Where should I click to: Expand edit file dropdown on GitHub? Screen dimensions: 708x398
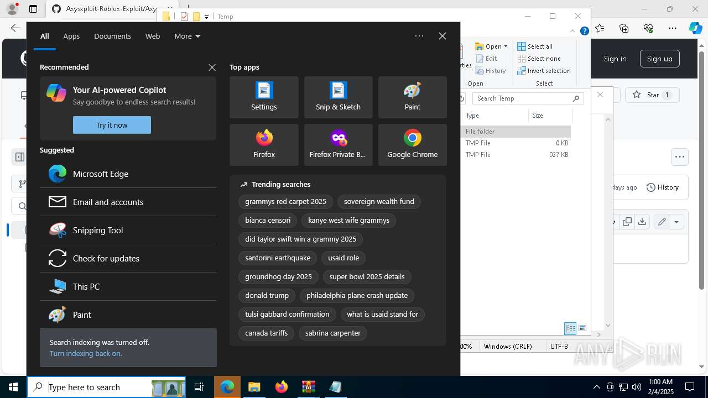pyautogui.click(x=676, y=222)
